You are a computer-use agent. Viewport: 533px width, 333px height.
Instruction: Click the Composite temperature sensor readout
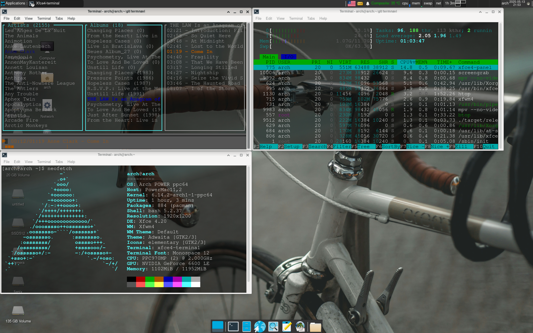pyautogui.click(x=386, y=3)
